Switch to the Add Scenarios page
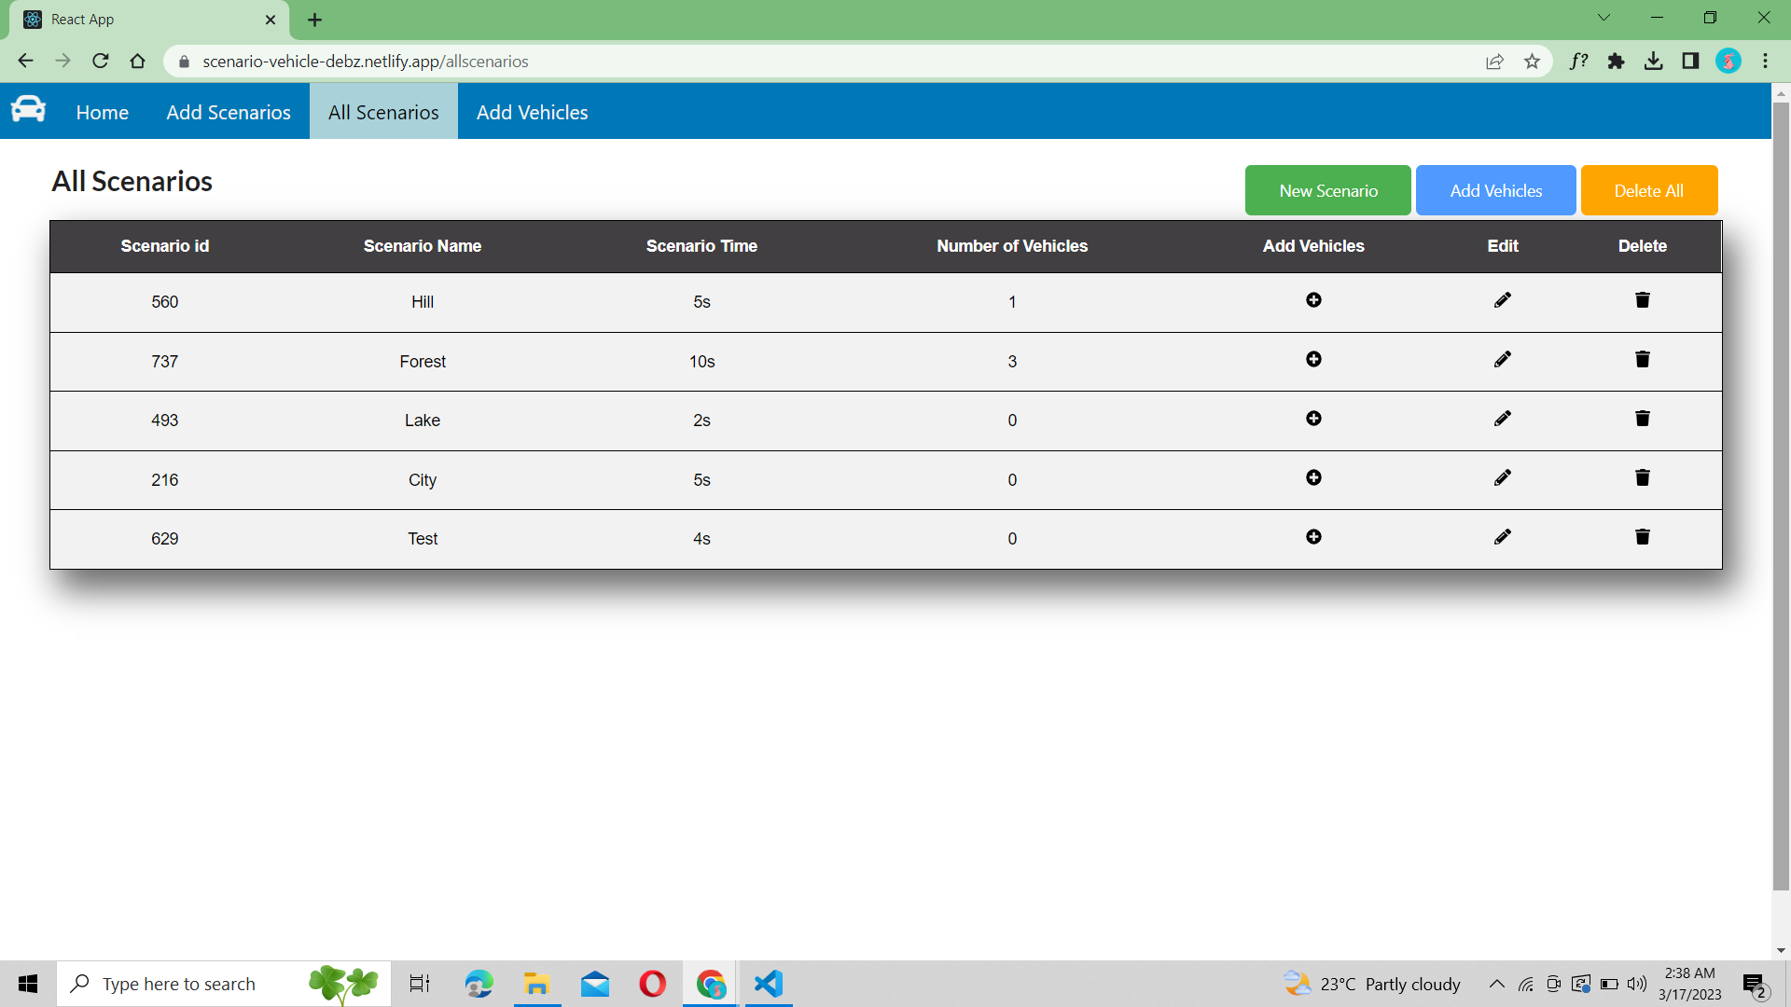This screenshot has height=1007, width=1791. pyautogui.click(x=228, y=111)
